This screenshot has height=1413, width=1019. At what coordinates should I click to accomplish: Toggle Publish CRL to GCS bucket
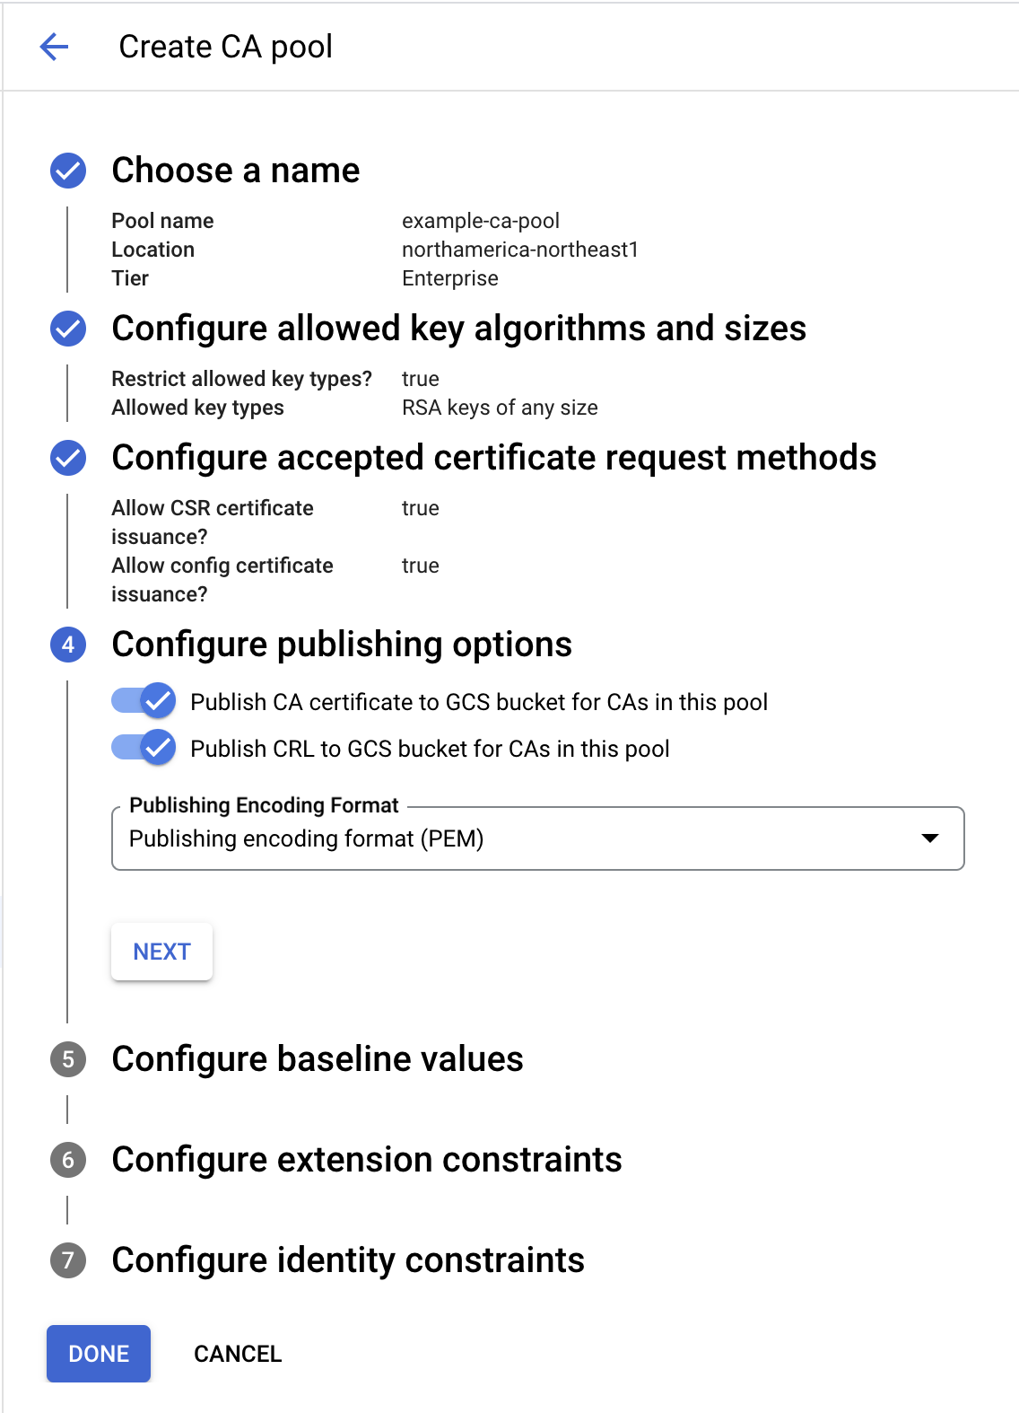pyautogui.click(x=144, y=748)
